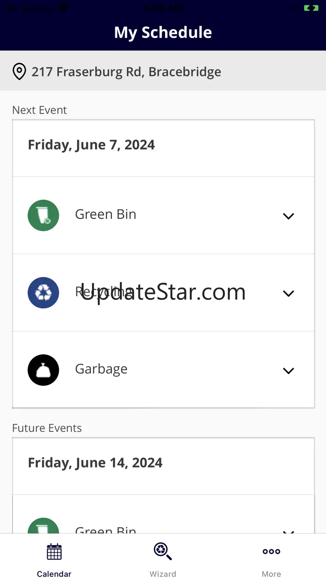Tap the Friday, June 7, 2024 header
The image size is (326, 580).
coord(91,145)
